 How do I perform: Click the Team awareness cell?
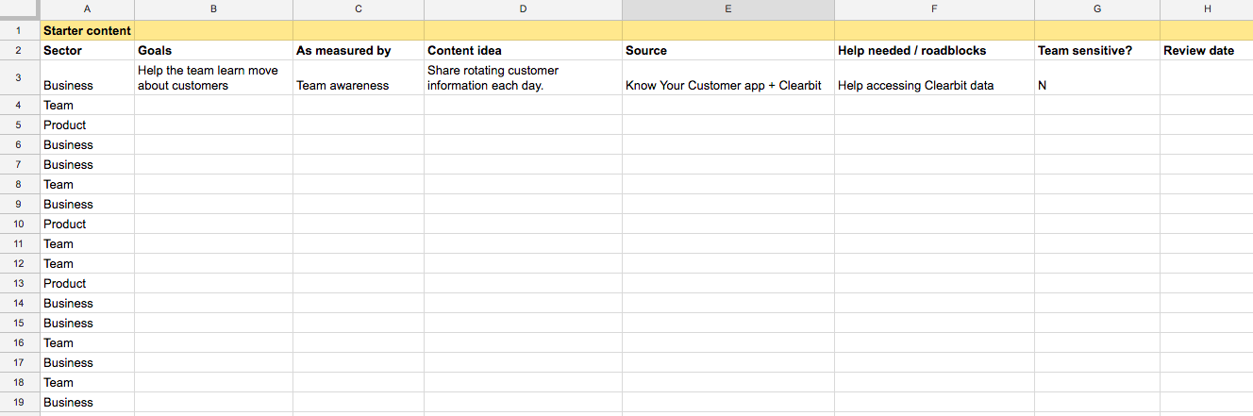(358, 77)
